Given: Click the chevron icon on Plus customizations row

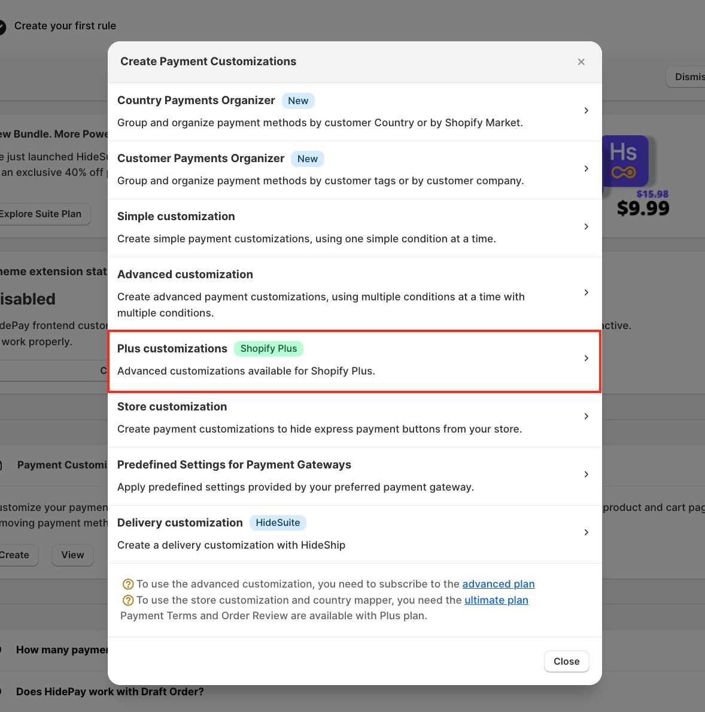Looking at the screenshot, I should [586, 358].
